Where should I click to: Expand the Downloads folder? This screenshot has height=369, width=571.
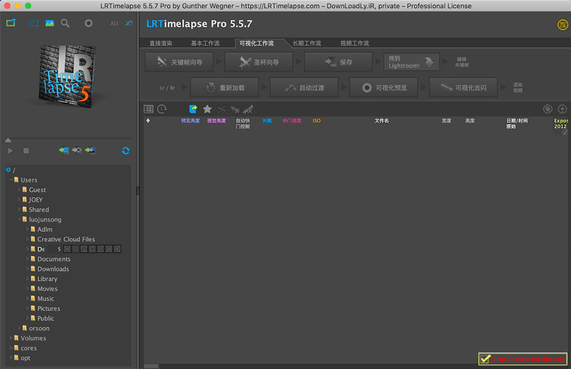click(x=27, y=269)
